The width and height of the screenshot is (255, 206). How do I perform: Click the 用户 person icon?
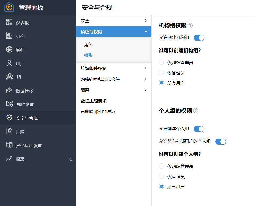point(9,63)
